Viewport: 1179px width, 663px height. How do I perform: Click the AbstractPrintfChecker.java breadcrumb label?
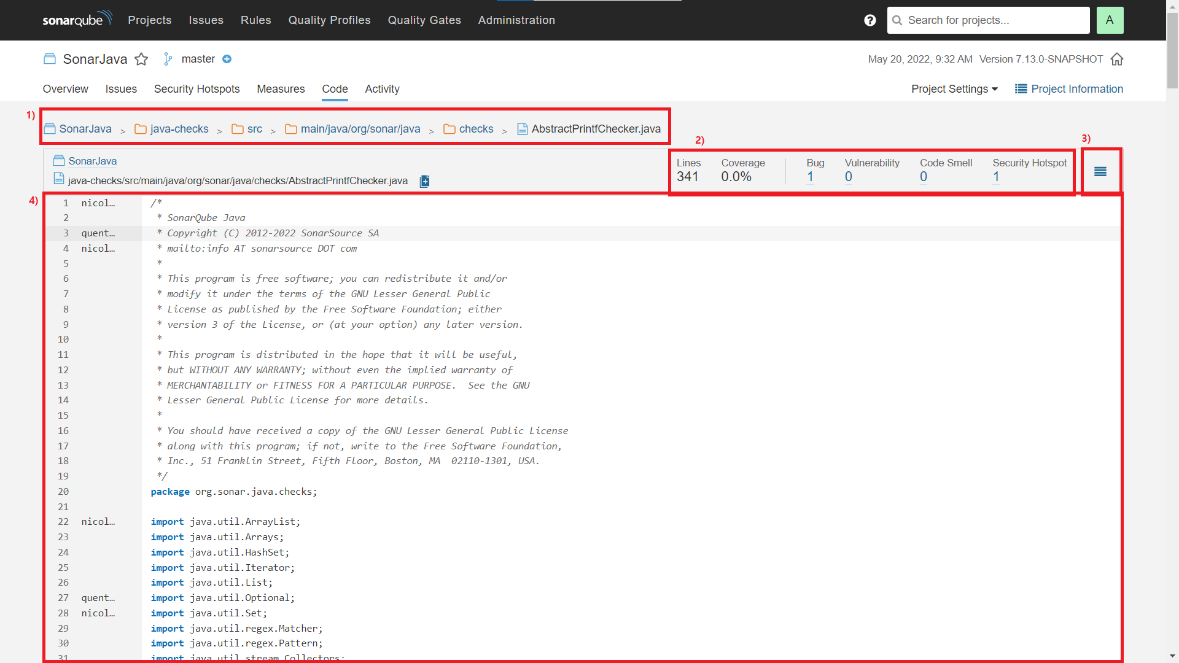[x=596, y=129]
